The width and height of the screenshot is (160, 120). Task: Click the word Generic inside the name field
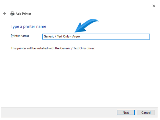click(49, 36)
